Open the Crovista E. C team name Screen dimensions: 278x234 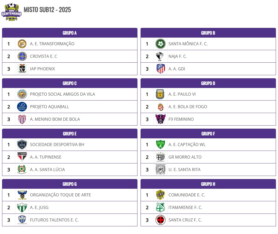pyautogui.click(x=43, y=56)
